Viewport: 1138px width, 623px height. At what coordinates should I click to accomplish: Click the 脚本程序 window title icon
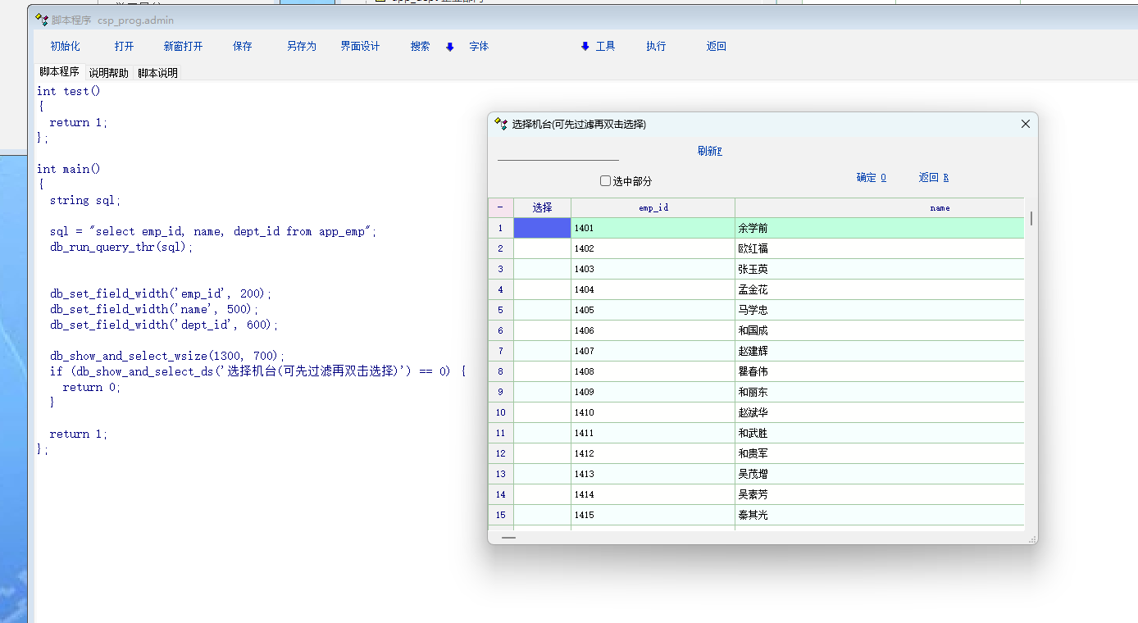coord(42,20)
